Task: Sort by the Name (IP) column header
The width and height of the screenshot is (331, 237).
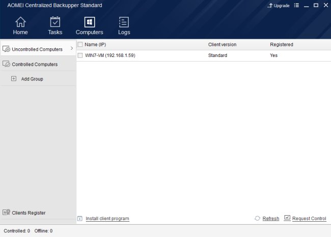Action: 95,44
